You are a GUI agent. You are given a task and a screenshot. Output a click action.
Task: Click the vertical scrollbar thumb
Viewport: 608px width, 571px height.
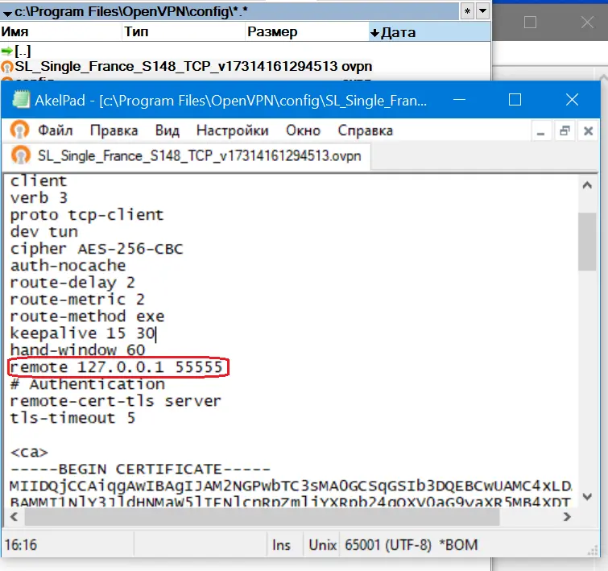(587, 242)
